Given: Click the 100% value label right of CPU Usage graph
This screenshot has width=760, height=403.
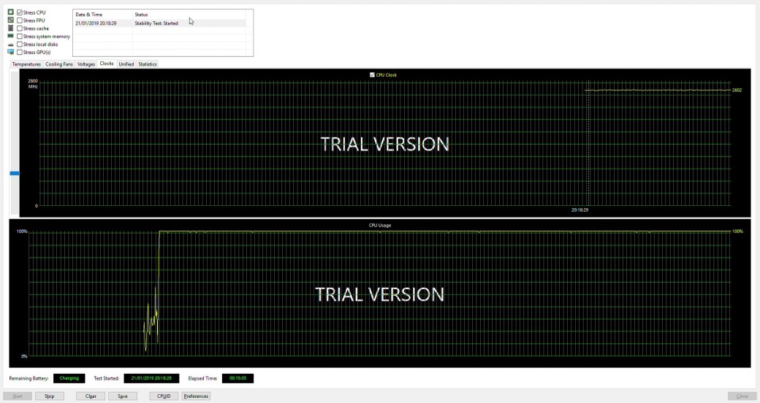Looking at the screenshot, I should 737,231.
